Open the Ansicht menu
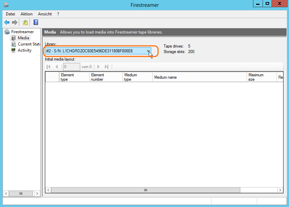The height and width of the screenshot is (207, 289). click(45, 14)
